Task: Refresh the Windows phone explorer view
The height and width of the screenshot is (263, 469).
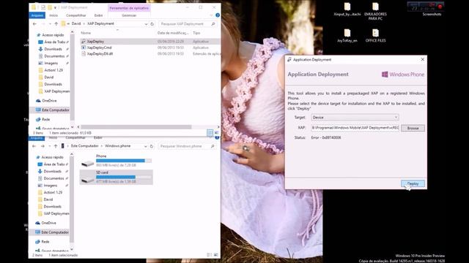Action: point(152,146)
